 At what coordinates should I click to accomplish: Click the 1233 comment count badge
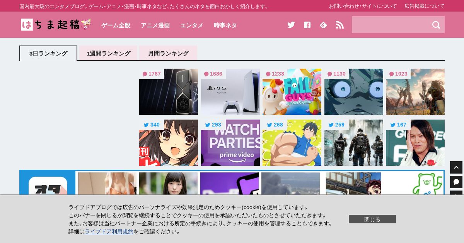pyautogui.click(x=275, y=74)
